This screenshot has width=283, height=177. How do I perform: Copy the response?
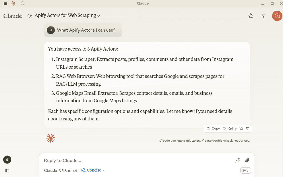[213, 128]
